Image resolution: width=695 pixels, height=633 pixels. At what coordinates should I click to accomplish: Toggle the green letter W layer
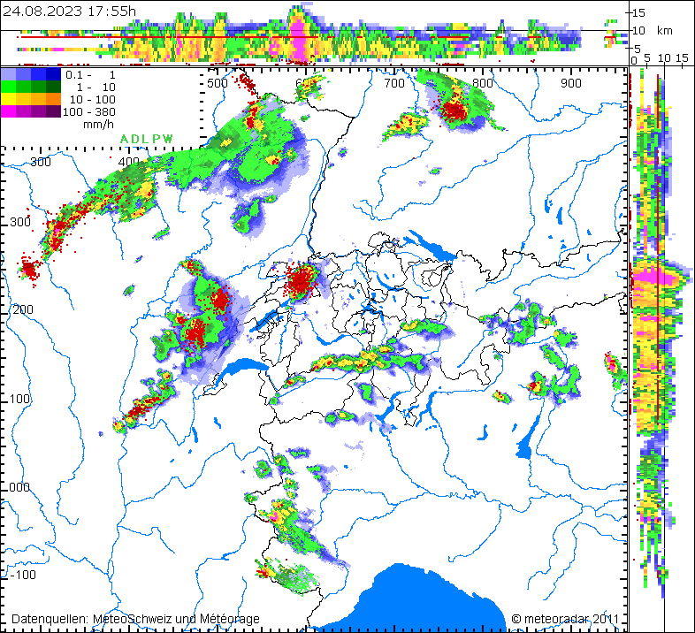[x=166, y=139]
